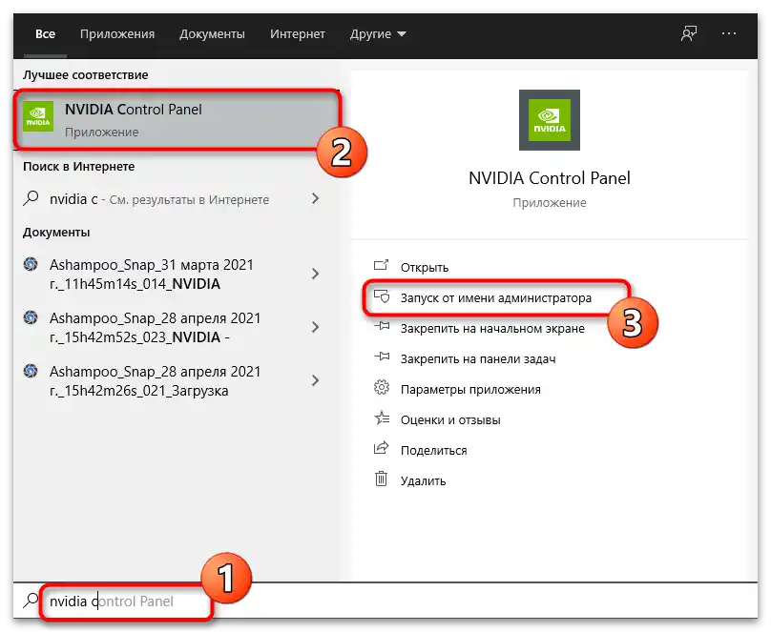Choose Открыть action

[425, 268]
